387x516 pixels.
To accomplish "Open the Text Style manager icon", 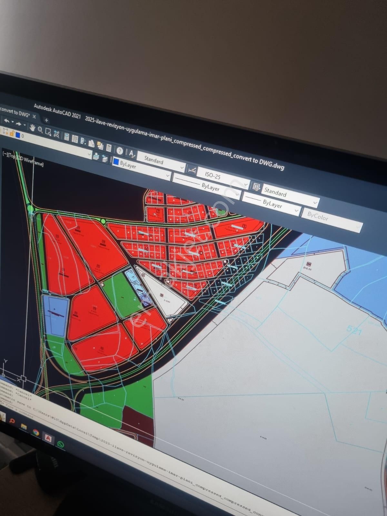I will (132, 154).
